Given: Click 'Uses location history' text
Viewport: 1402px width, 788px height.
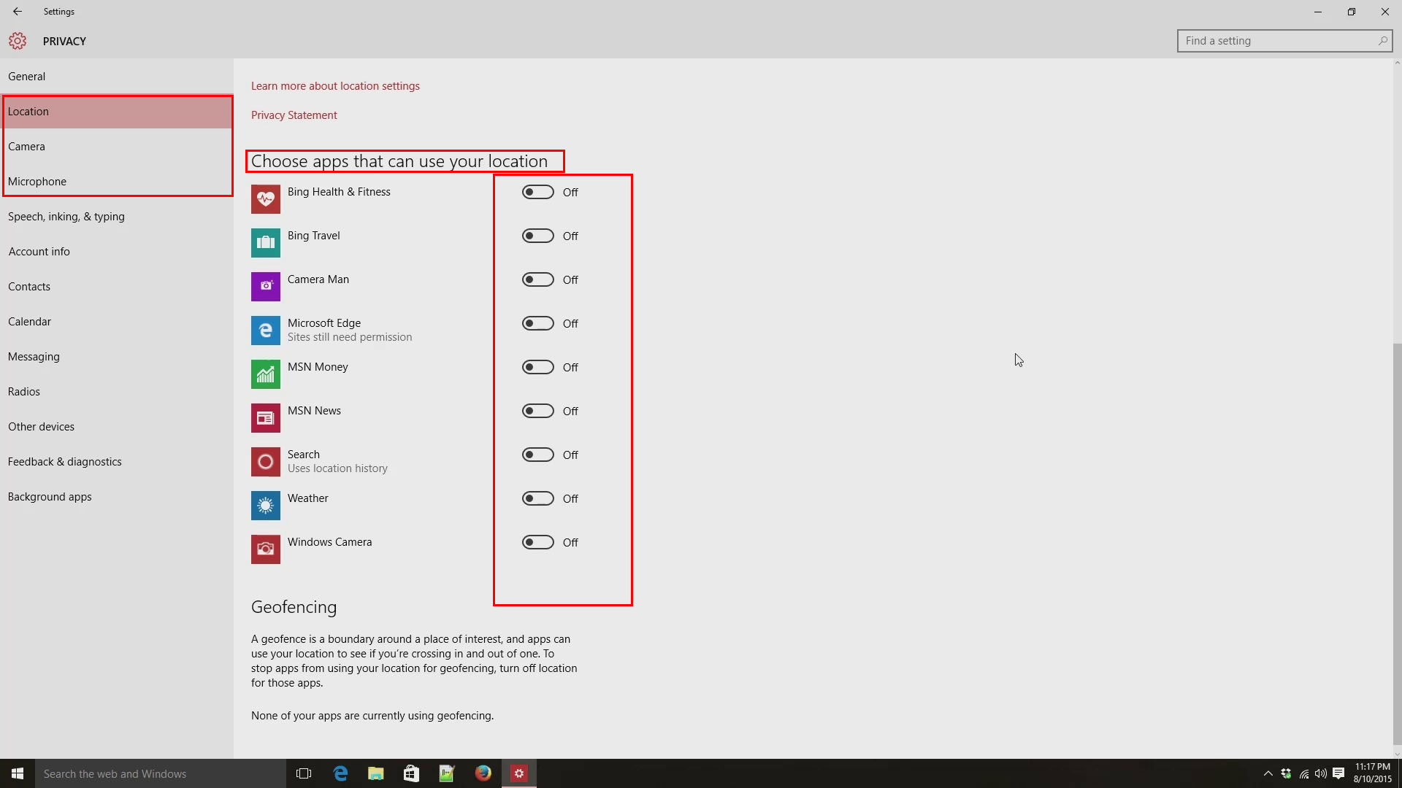Looking at the screenshot, I should coord(337,468).
